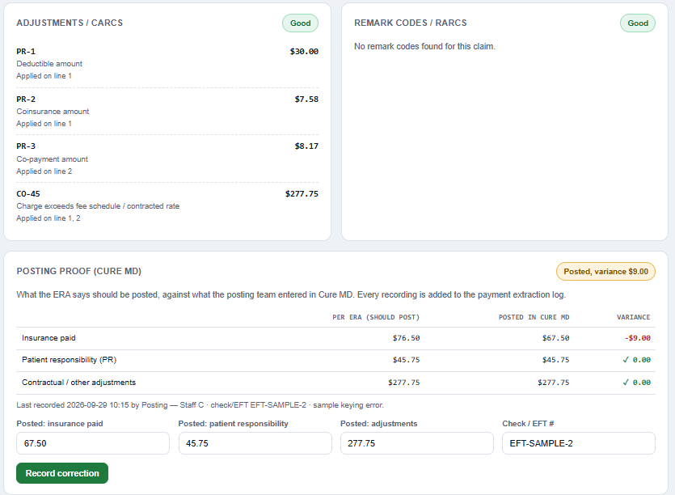This screenshot has height=495, width=675.
Task: Click the VARIANCE column header
Action: (x=633, y=317)
